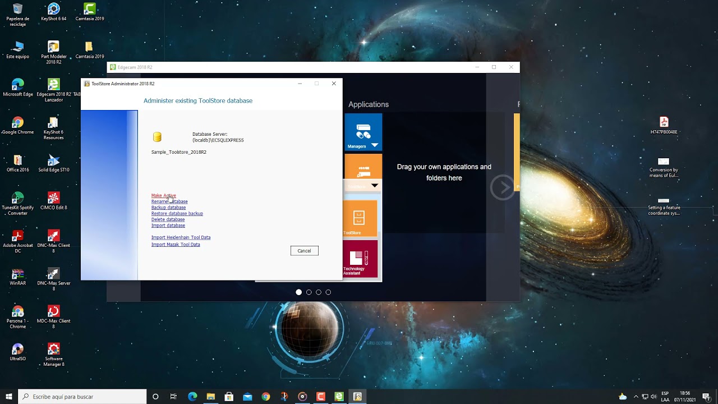Expand the Managers tile dropdown arrow
Viewport: 718px width, 404px height.
[375, 145]
